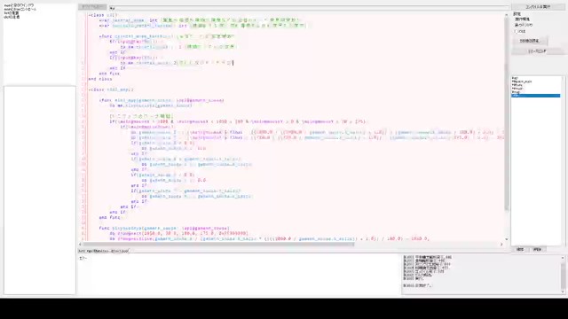Select the file tab below the code editor

(104, 251)
